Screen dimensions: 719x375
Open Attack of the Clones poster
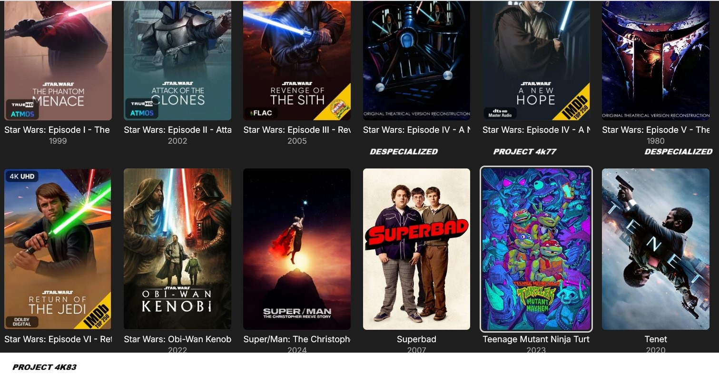[177, 60]
